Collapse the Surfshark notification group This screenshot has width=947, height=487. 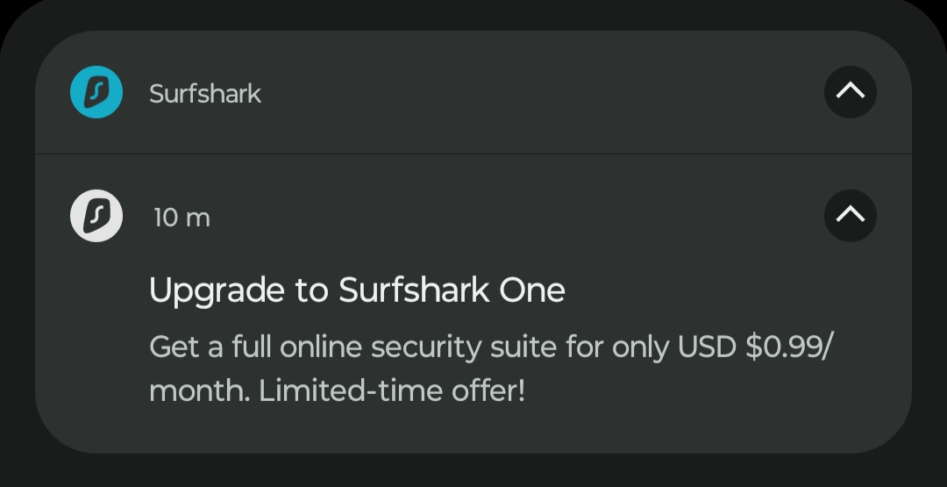point(851,92)
